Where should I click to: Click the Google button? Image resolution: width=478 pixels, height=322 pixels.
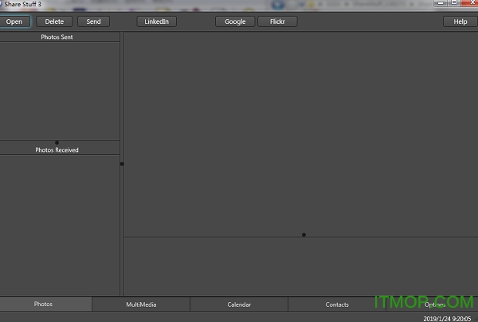(x=235, y=21)
